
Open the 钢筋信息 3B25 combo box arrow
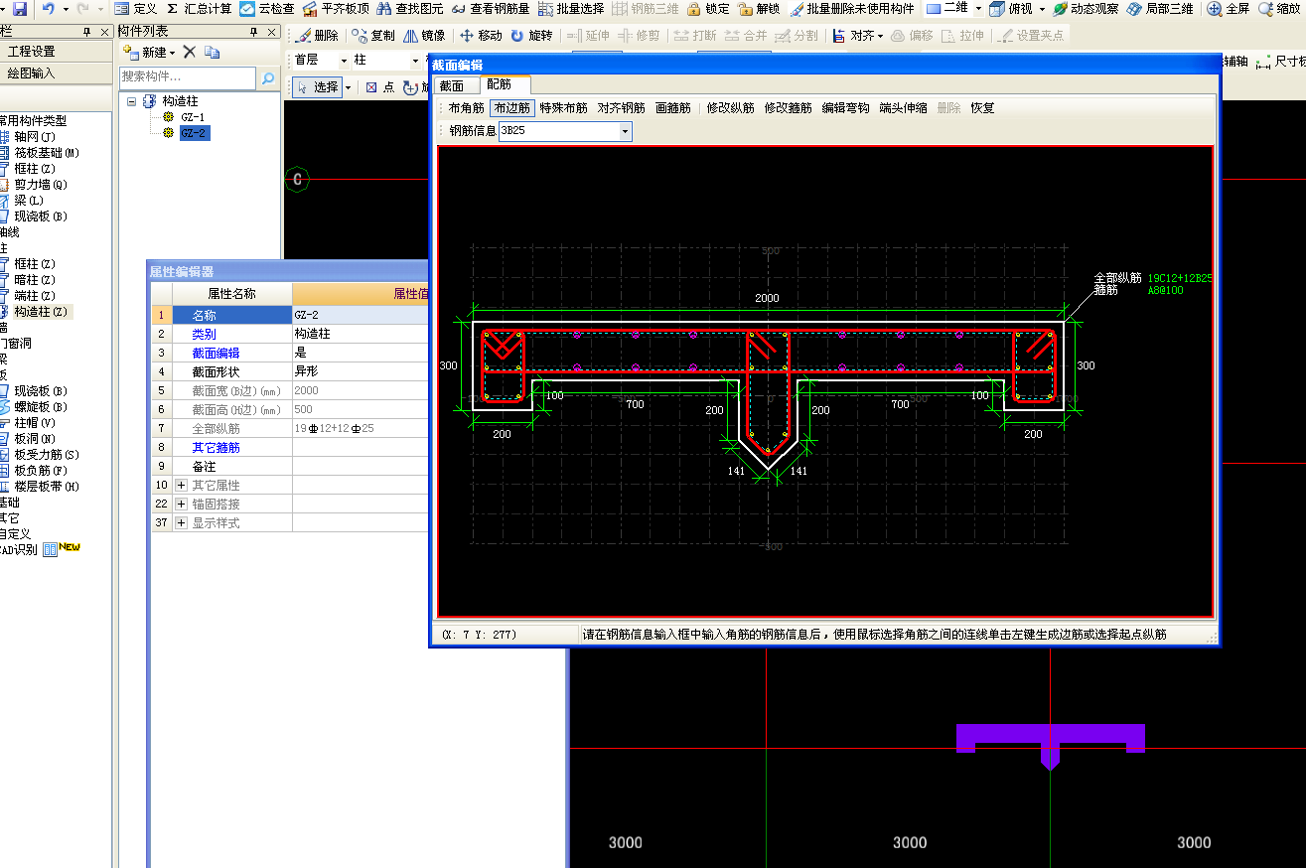point(625,130)
